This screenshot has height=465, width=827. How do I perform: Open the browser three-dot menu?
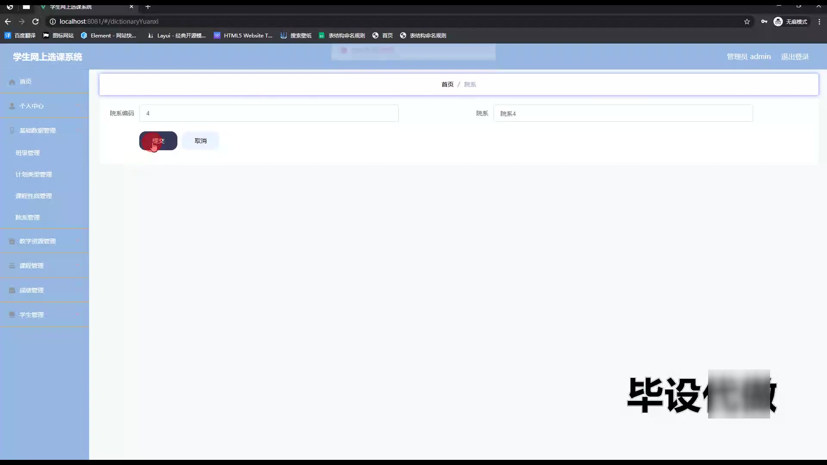(x=819, y=22)
